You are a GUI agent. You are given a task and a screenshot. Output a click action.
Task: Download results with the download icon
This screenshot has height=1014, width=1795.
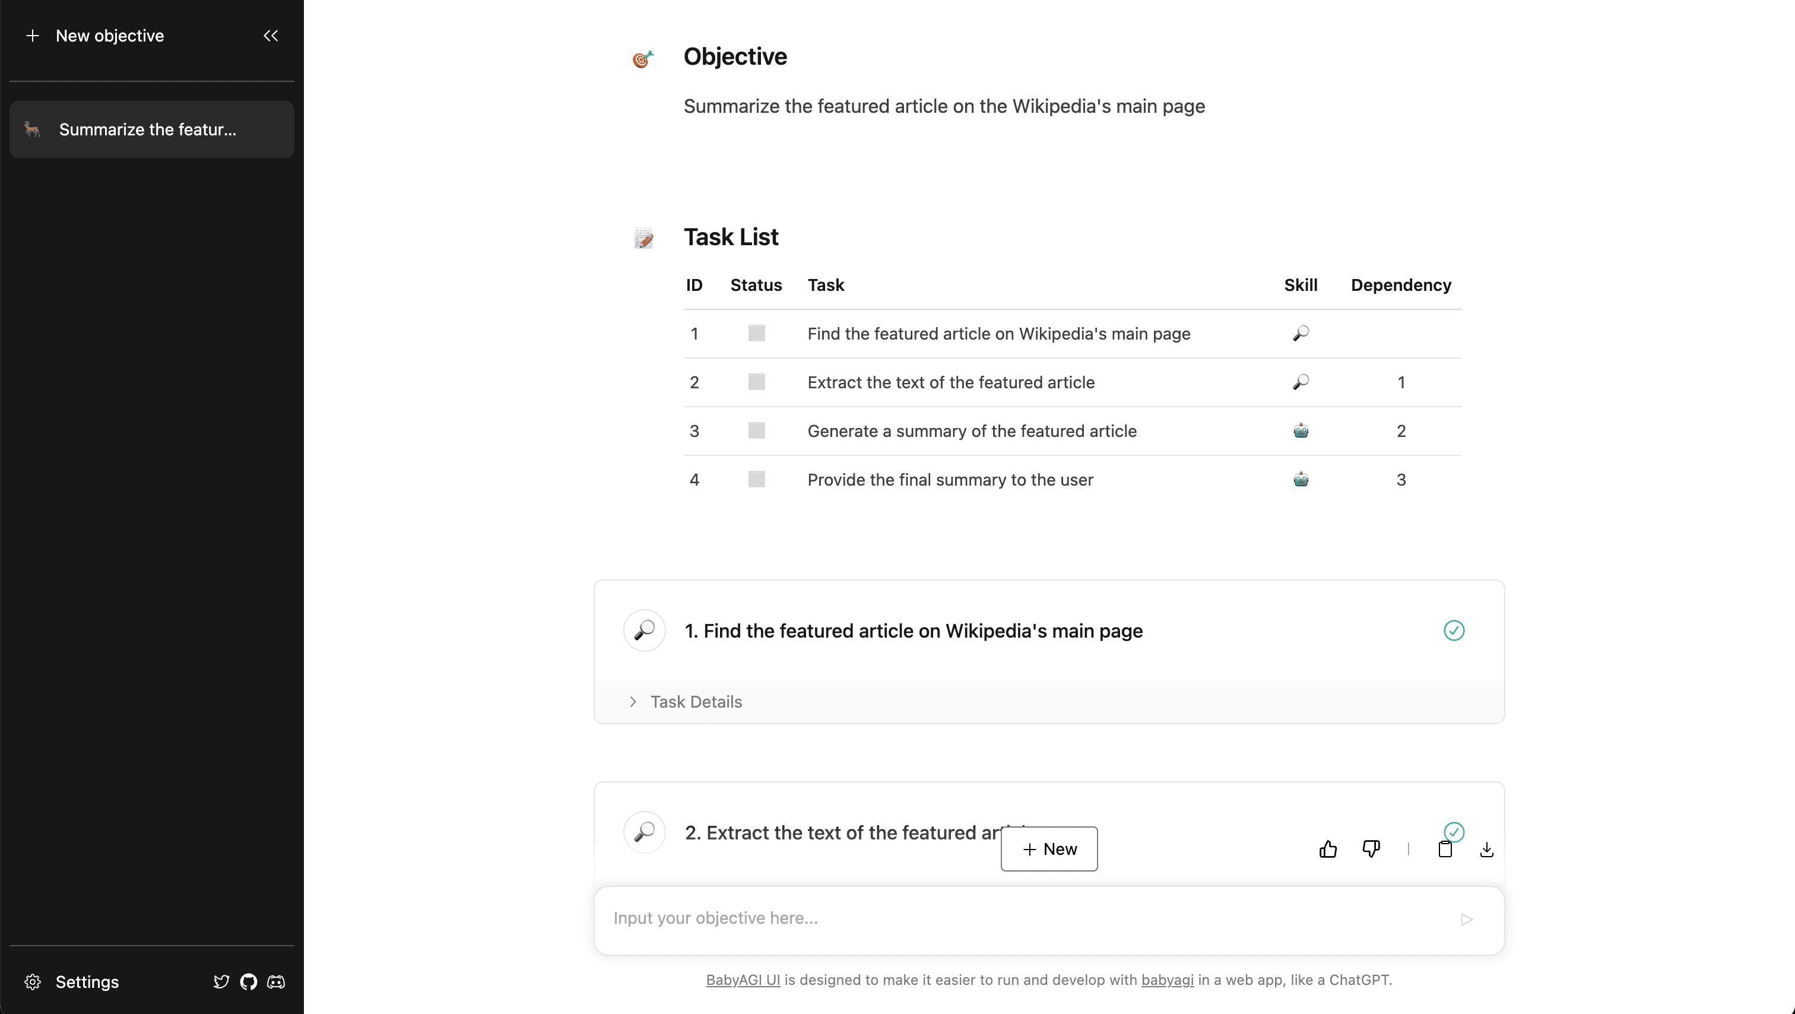click(x=1486, y=849)
